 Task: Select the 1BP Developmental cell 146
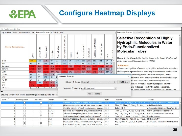[46, 64]
